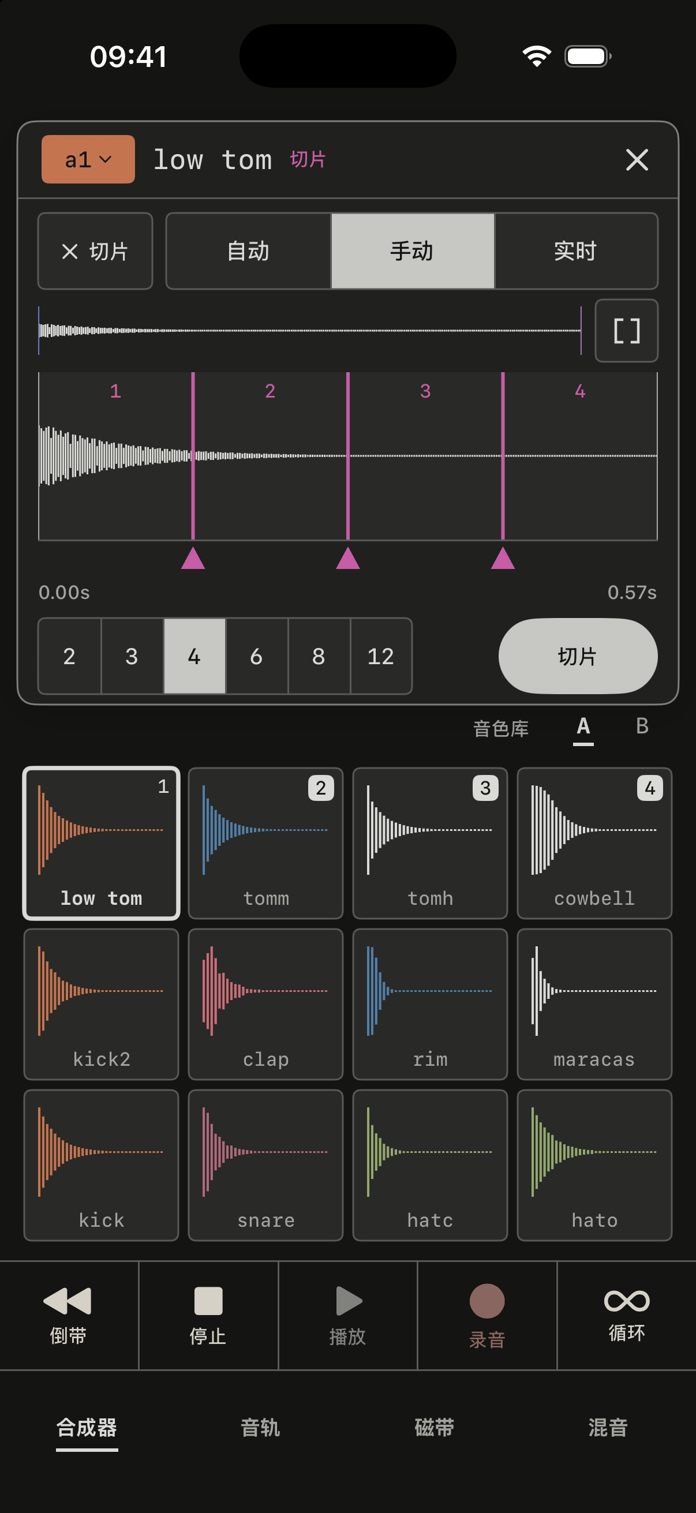Open the 磁带 tab

click(x=435, y=1427)
